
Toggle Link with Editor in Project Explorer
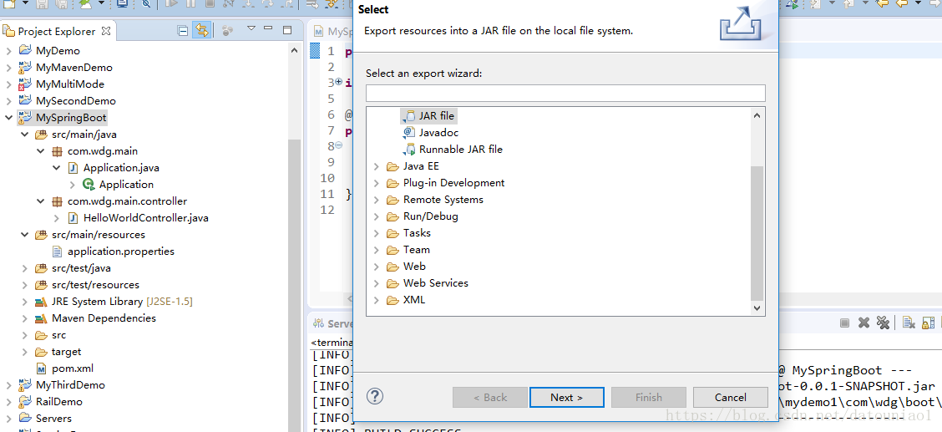201,31
